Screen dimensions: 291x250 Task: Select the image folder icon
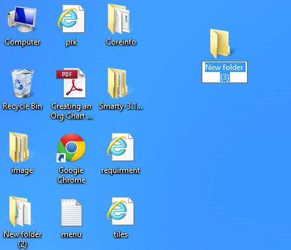coord(20,147)
